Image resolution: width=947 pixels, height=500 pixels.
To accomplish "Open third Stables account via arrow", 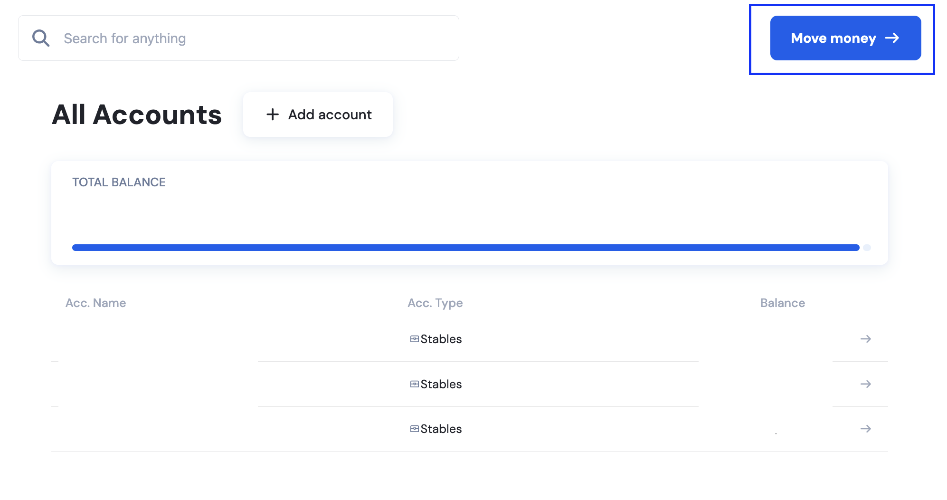I will point(866,429).
